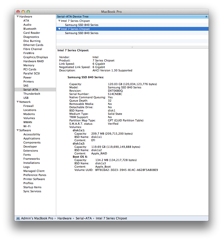Select Card Reader in Hardware list

(x=32, y=33)
